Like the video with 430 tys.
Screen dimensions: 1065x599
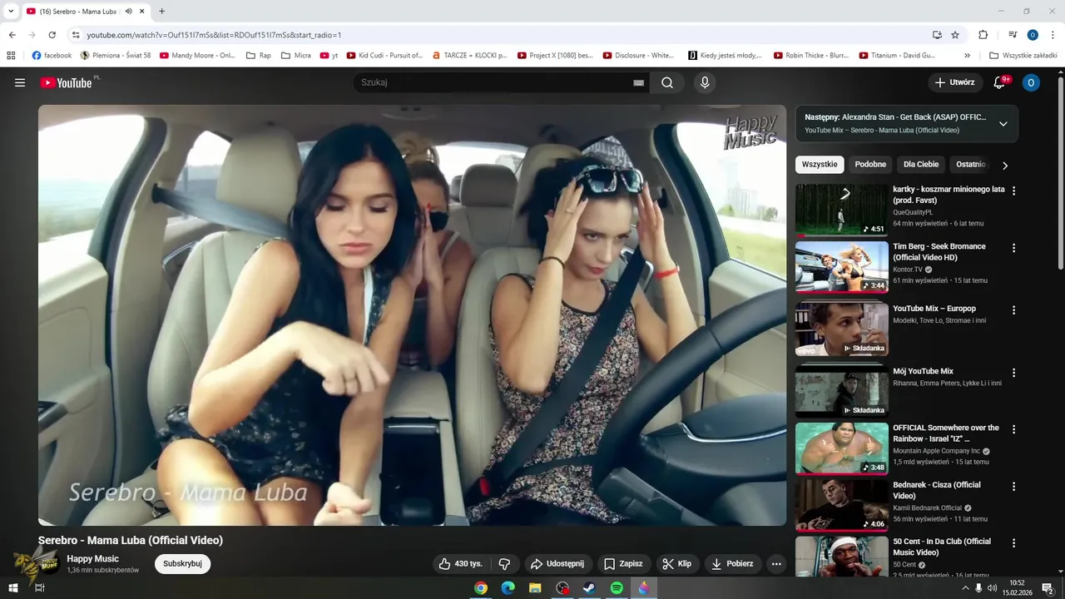pos(461,563)
